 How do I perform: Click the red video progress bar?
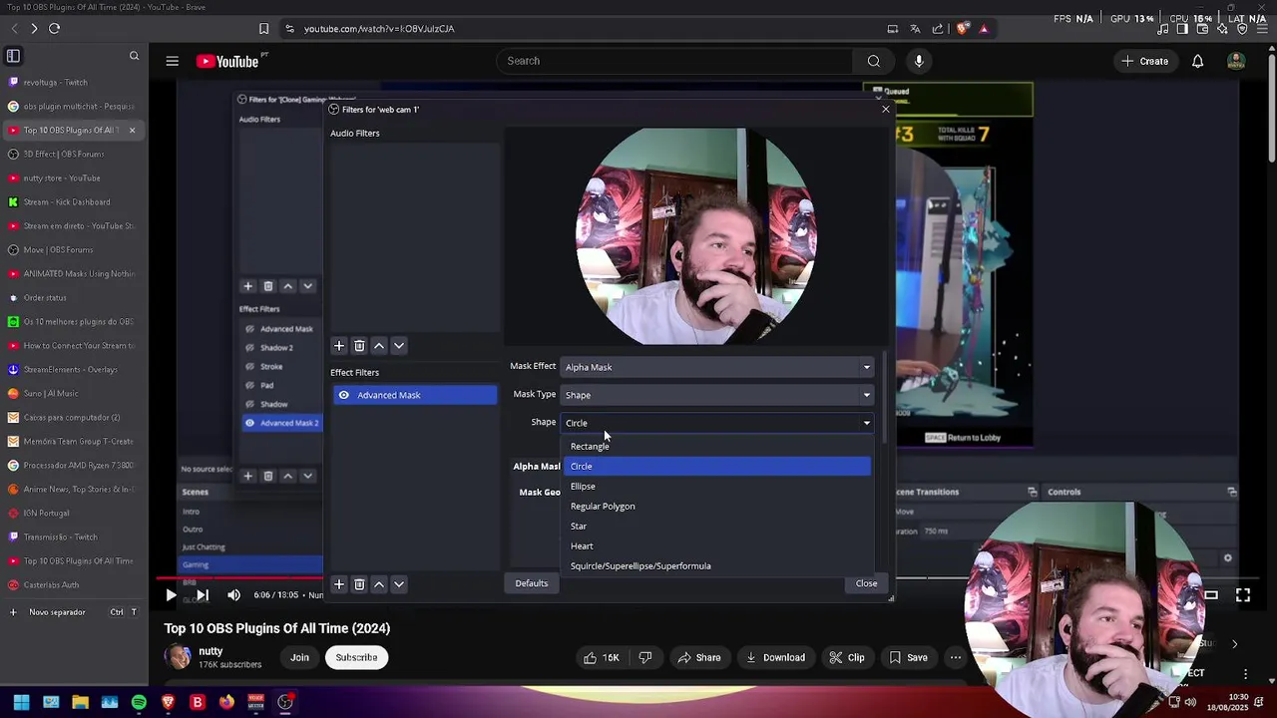click(x=239, y=577)
